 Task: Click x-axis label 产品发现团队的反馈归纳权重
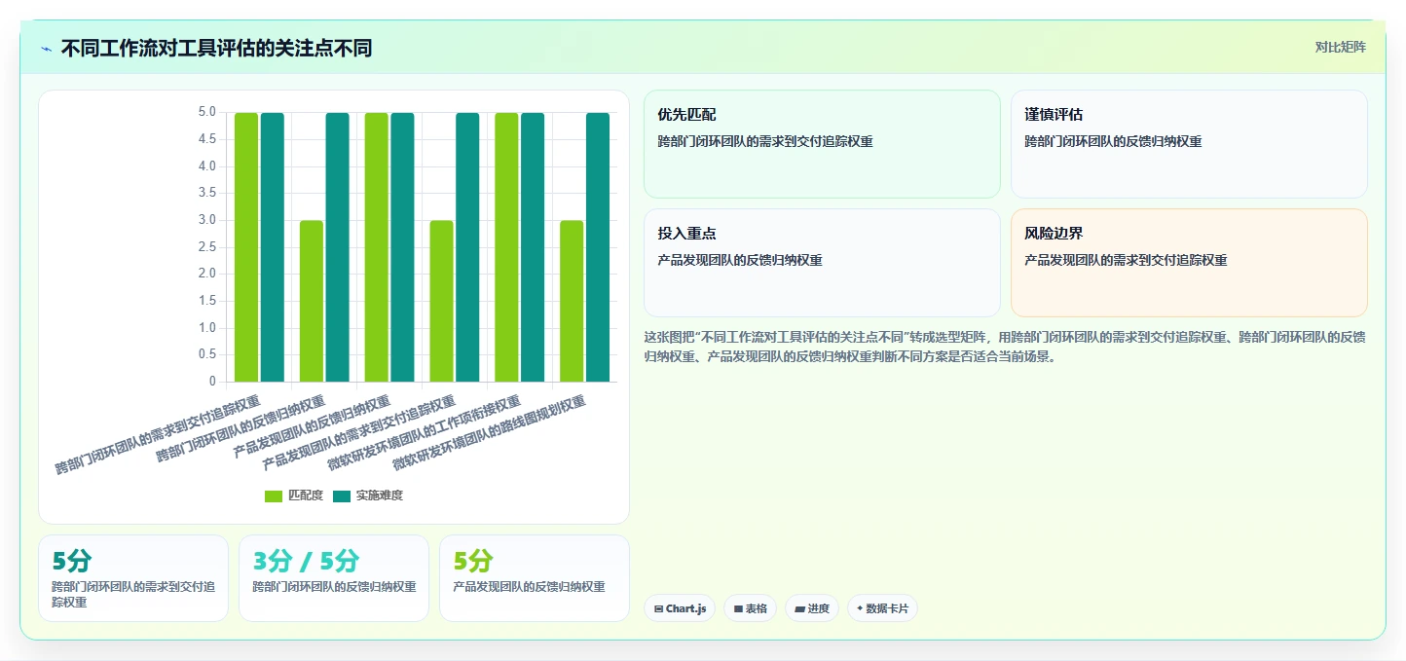click(x=312, y=425)
